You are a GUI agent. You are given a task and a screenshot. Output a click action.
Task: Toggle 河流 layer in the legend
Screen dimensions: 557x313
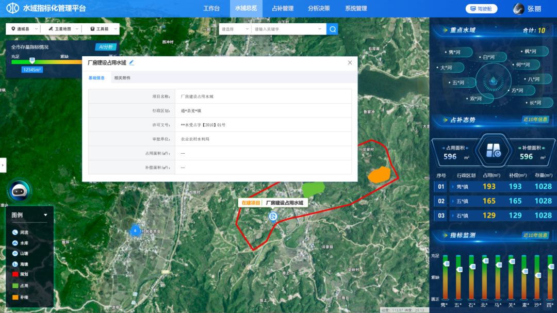click(x=15, y=233)
